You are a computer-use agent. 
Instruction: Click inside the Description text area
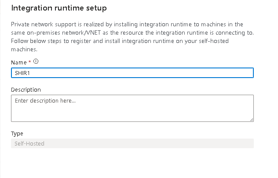coord(132,110)
